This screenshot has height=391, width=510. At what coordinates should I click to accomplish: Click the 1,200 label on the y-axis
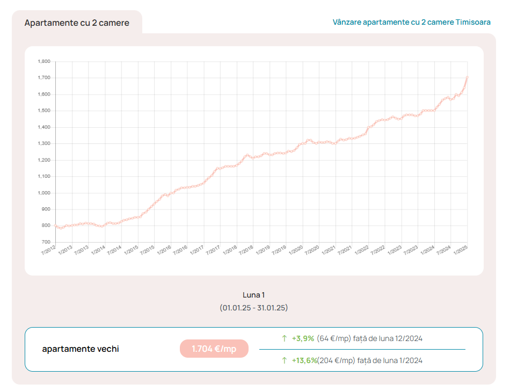click(44, 160)
